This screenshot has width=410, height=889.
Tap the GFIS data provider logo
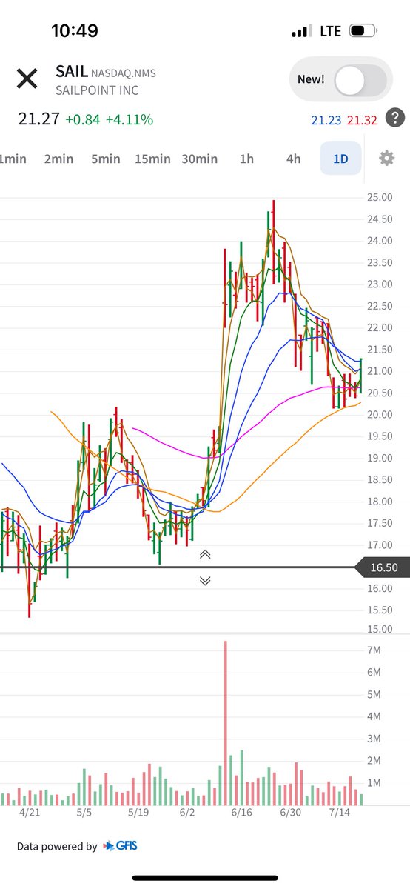coord(120,846)
